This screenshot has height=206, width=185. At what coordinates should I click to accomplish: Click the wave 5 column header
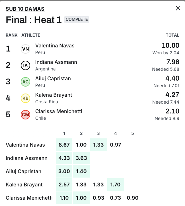132,133
